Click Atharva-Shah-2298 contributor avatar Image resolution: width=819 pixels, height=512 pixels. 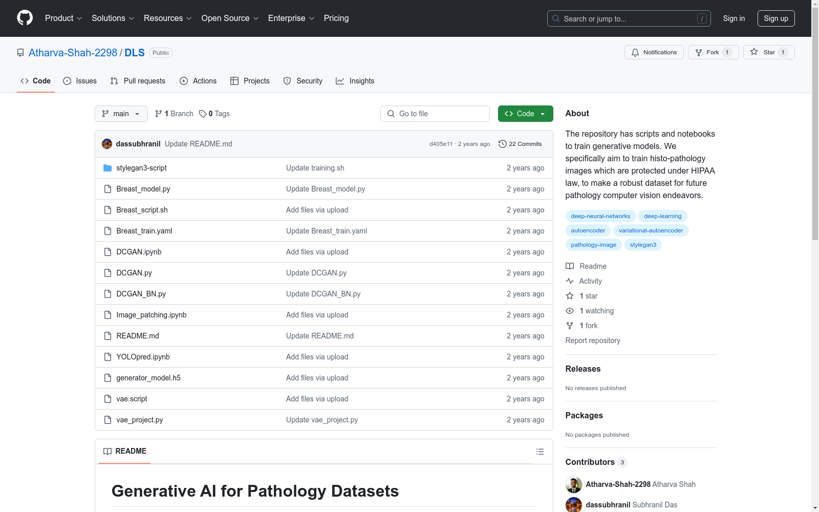[574, 484]
